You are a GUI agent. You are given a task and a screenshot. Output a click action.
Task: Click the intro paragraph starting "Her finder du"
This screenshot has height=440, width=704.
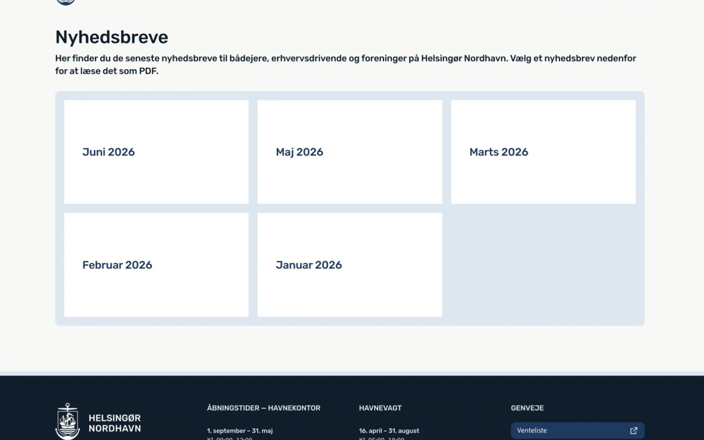346,65
